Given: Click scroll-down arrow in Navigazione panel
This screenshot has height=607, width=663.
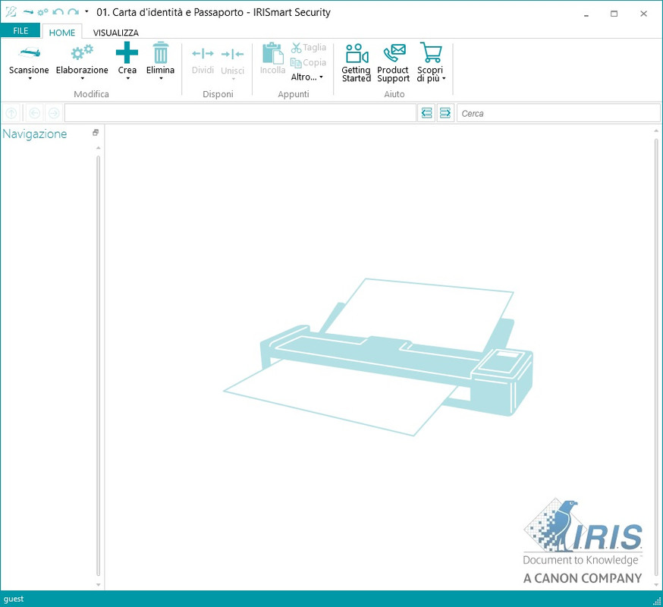Looking at the screenshot, I should click(98, 584).
